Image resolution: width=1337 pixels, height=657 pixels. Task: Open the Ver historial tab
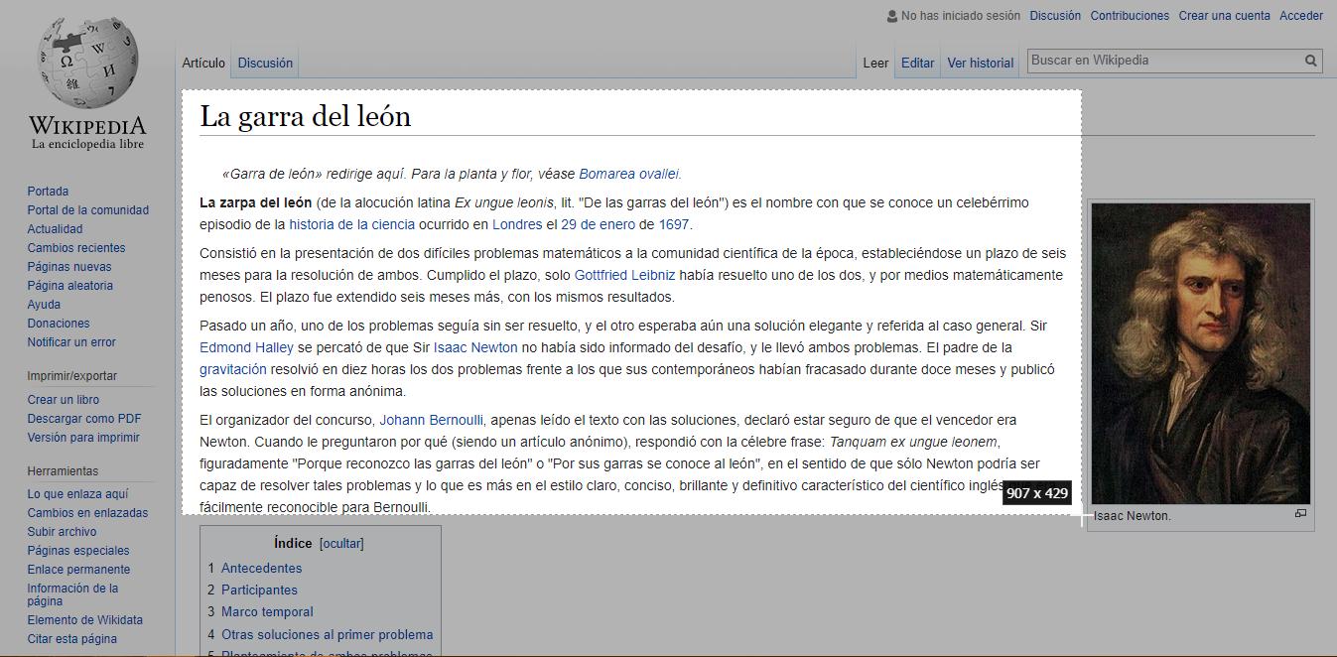coord(981,63)
